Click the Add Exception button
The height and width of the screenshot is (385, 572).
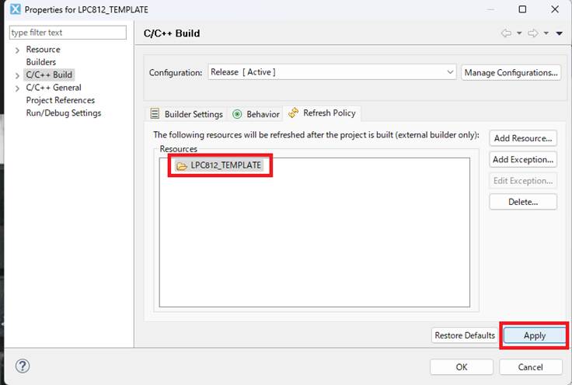click(x=523, y=159)
